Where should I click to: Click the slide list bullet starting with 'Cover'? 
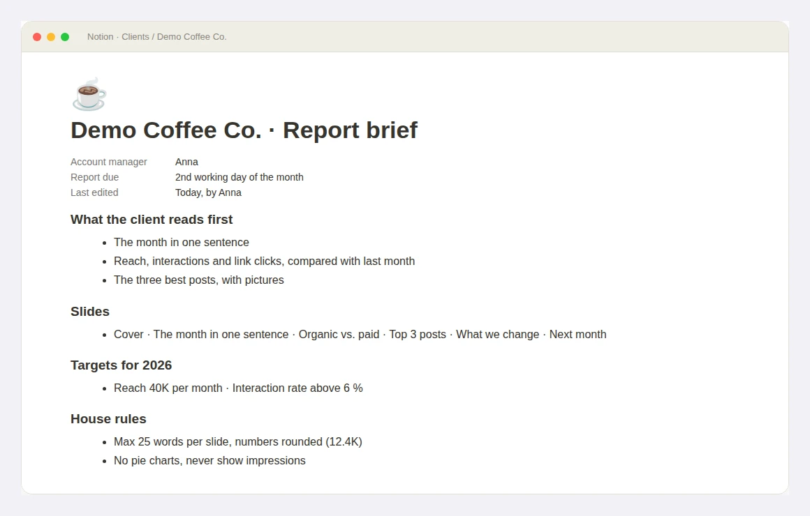[360, 335]
